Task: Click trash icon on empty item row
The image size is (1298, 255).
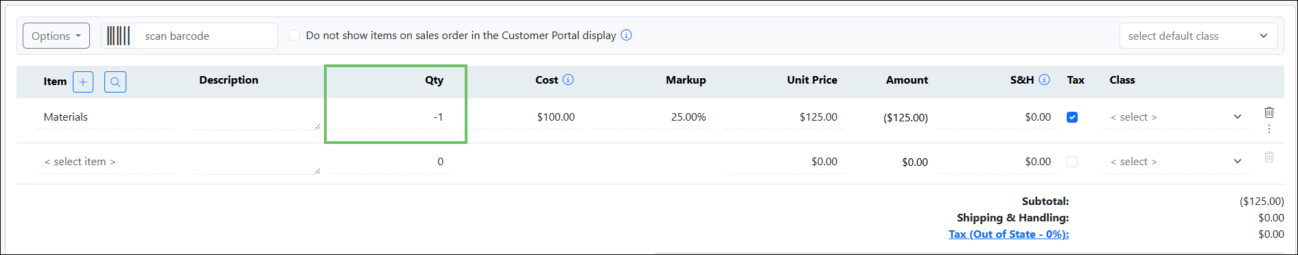Action: point(1269,157)
